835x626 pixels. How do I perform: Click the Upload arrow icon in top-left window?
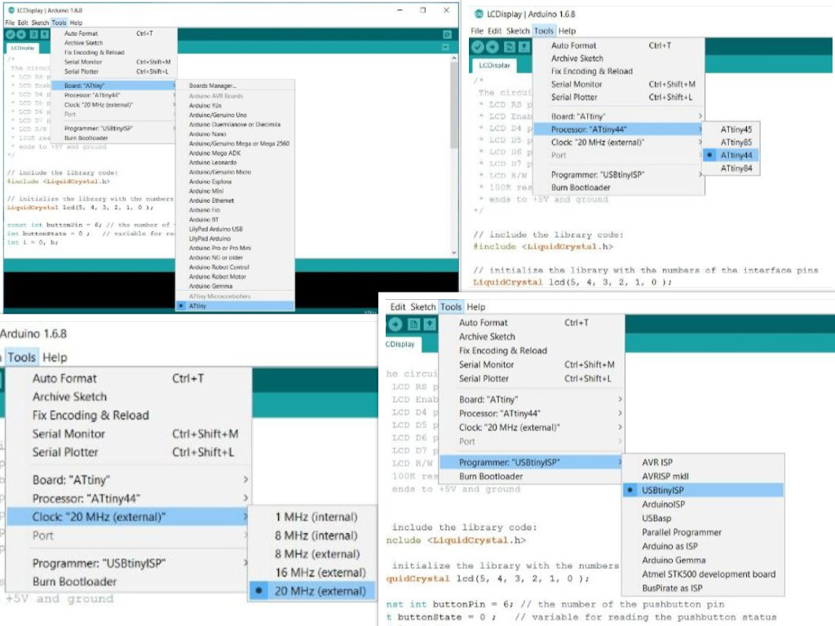pyautogui.click(x=20, y=34)
